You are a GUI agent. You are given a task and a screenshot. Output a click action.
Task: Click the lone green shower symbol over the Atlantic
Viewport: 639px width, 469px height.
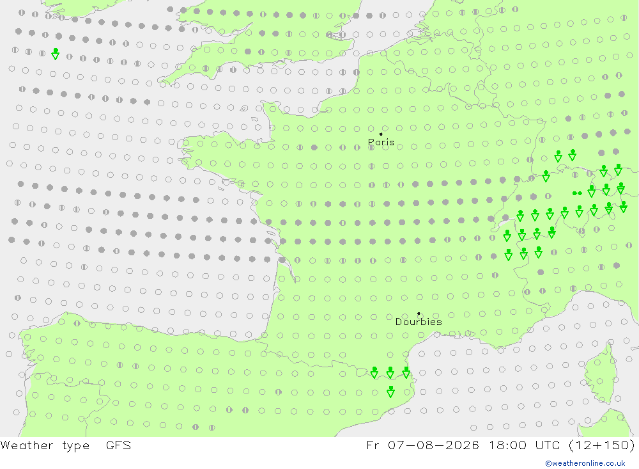[56, 54]
